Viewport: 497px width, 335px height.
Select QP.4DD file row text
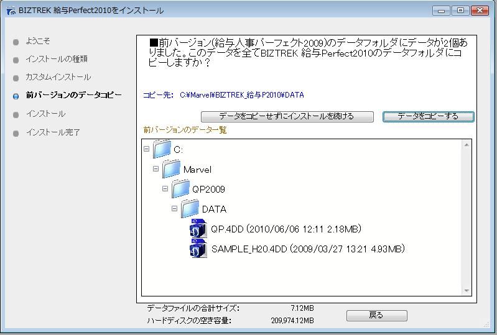tap(286, 229)
